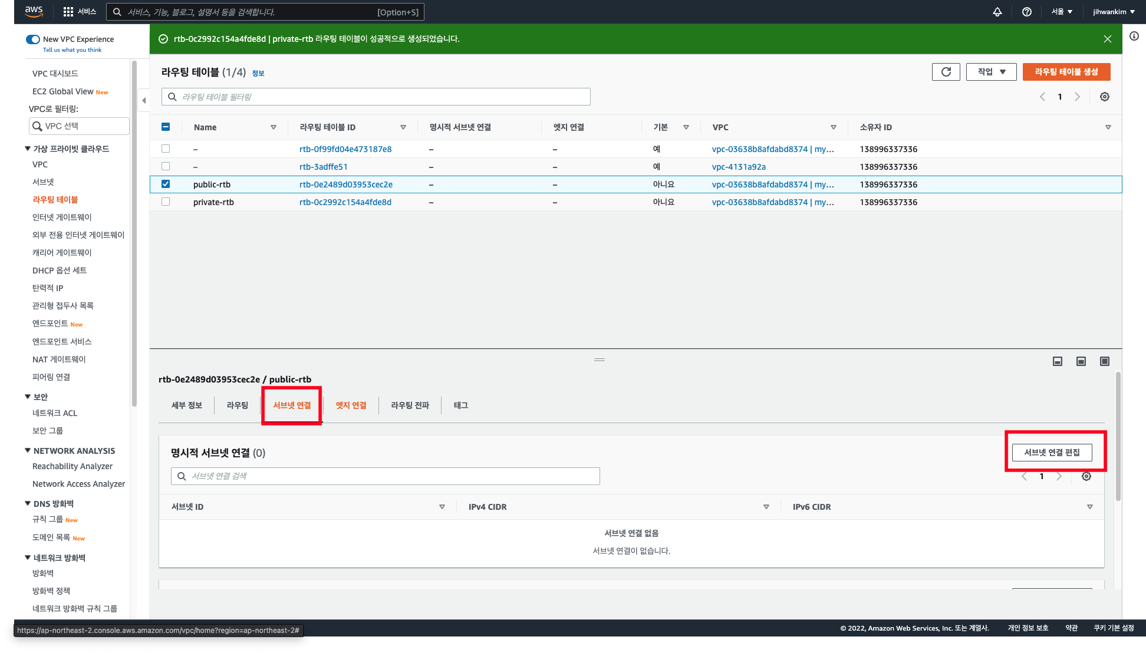This screenshot has height=653, width=1146.
Task: Maximize the details split panel
Action: click(x=1104, y=361)
